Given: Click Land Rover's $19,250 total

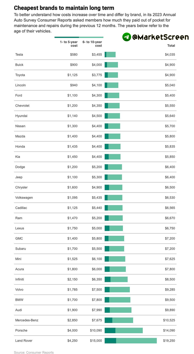Looking at the screenshot, I should point(169,341).
